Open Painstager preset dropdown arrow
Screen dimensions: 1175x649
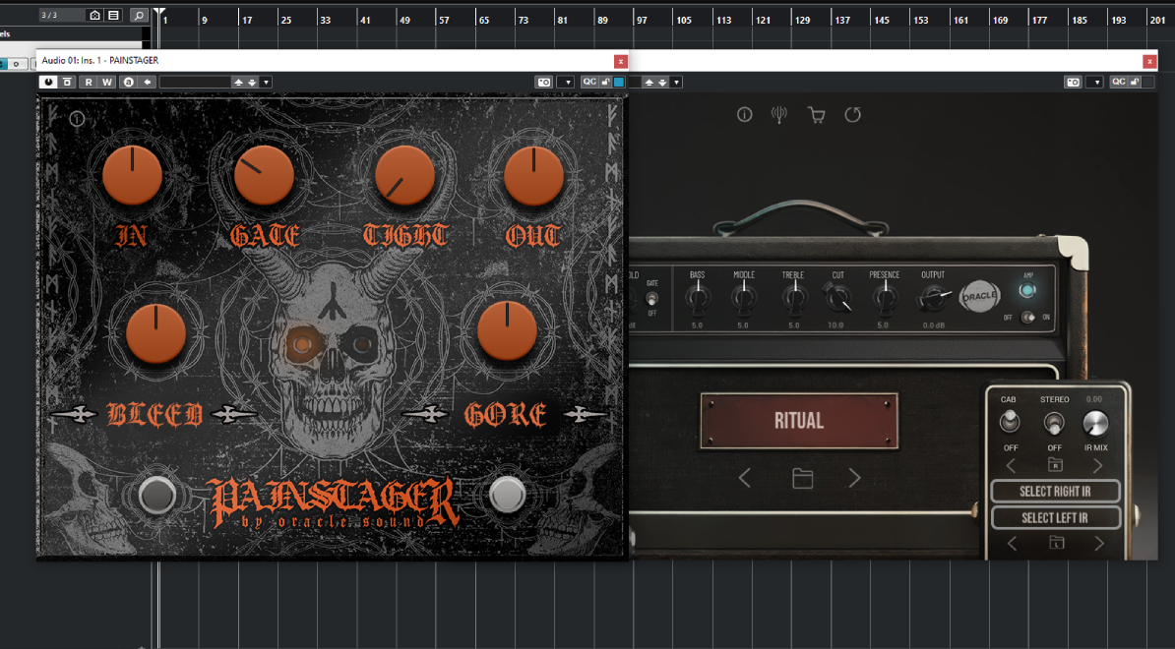click(x=266, y=83)
